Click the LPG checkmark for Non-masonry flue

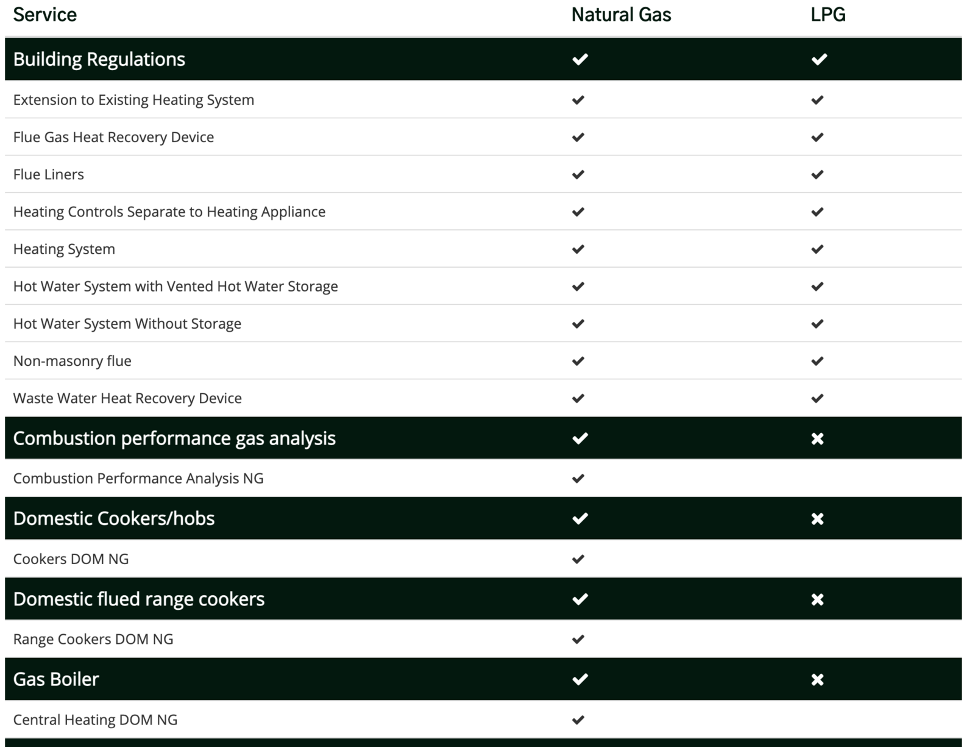(817, 361)
